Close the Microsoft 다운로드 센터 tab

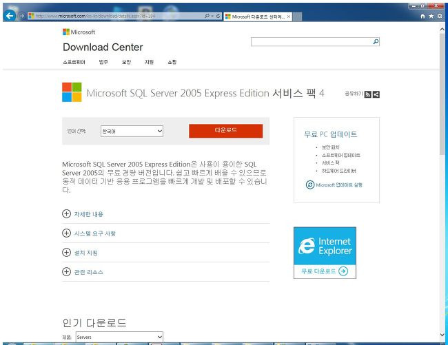(289, 17)
